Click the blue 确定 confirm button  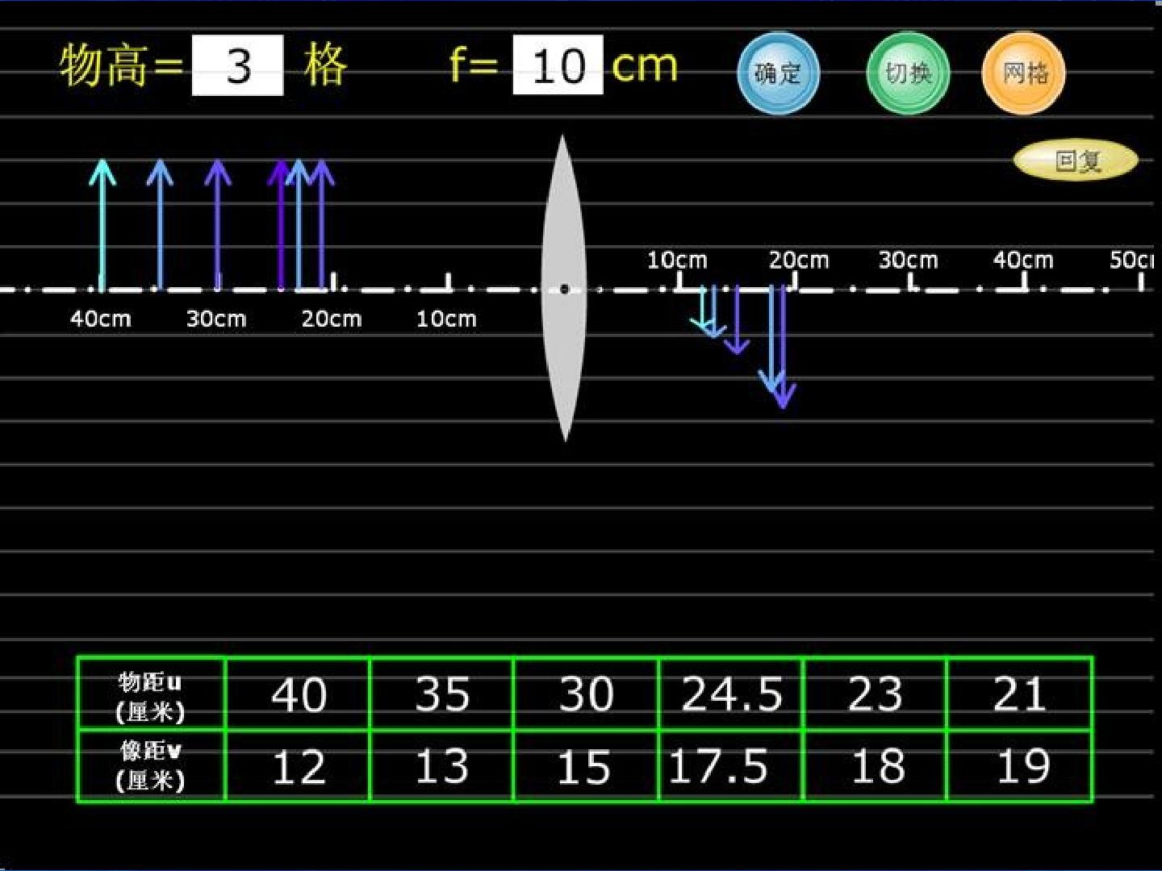(779, 73)
